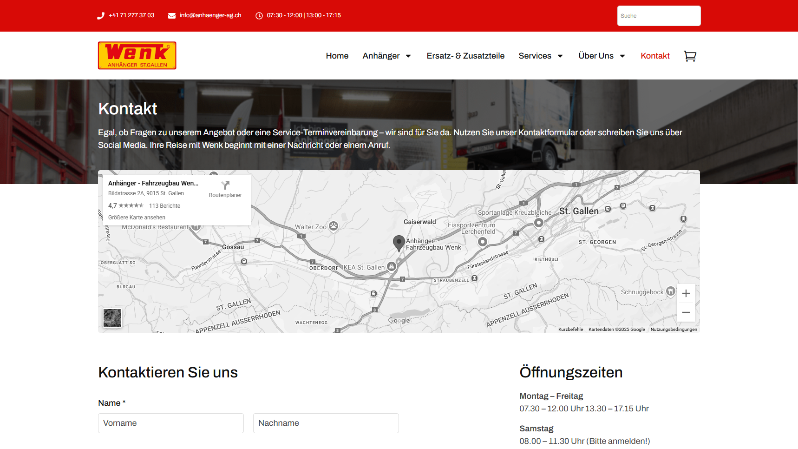Click the IKEA St. Gallen map marker

coord(392,267)
